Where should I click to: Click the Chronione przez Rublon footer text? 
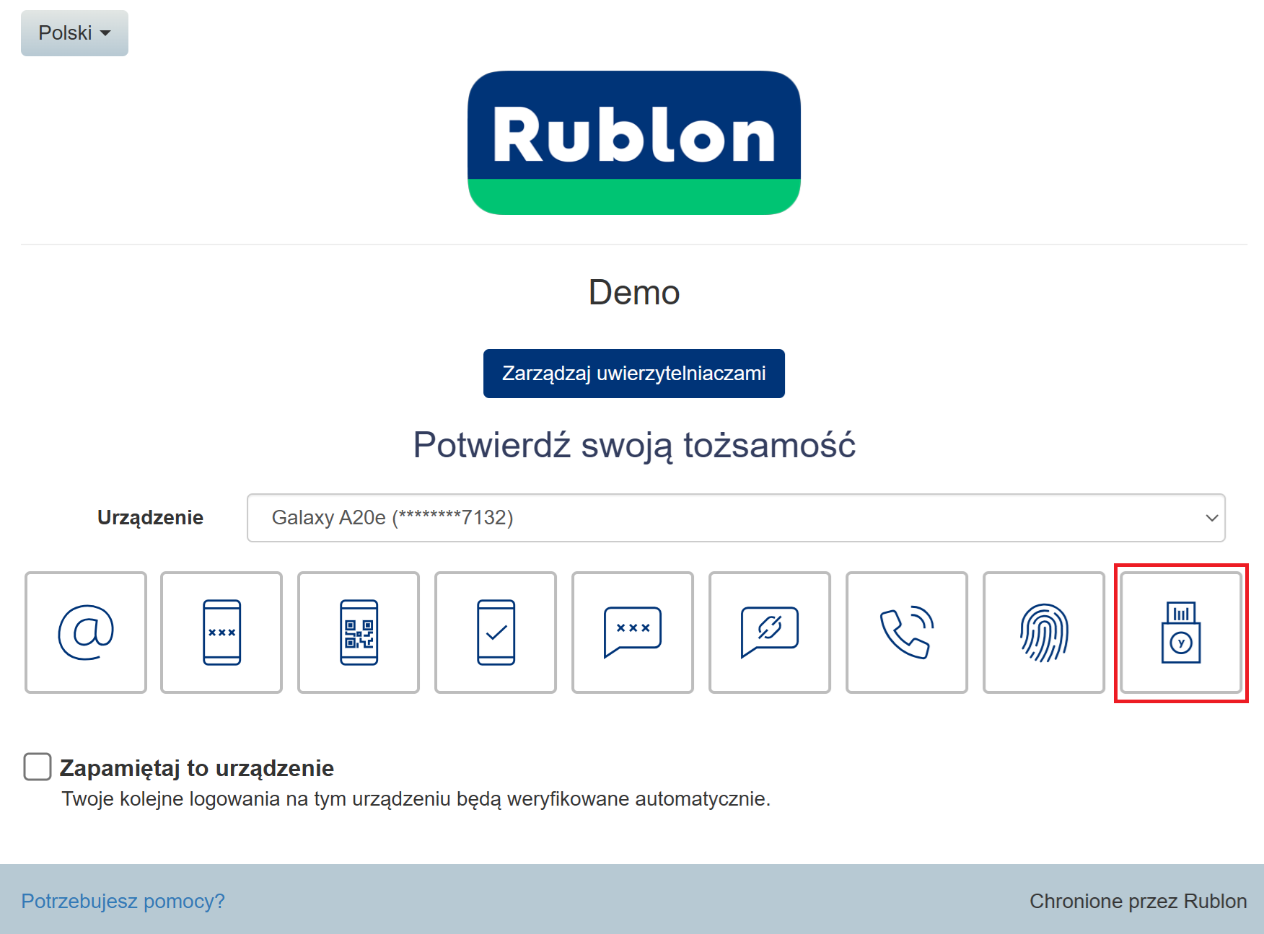pyautogui.click(x=1138, y=901)
